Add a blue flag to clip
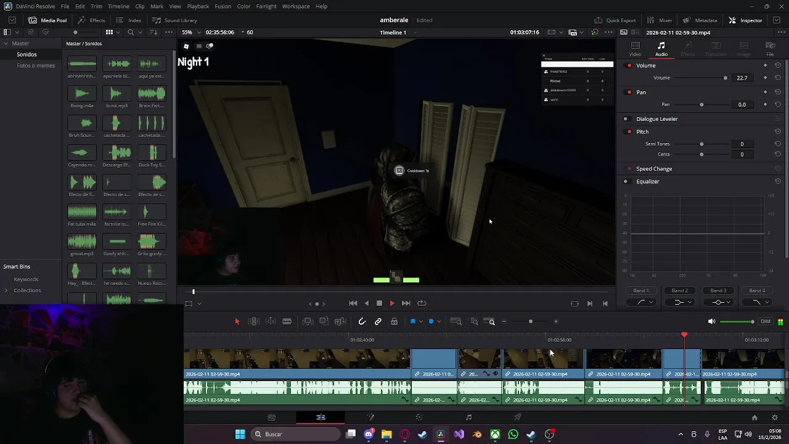Image resolution: width=789 pixels, height=444 pixels. click(x=412, y=321)
